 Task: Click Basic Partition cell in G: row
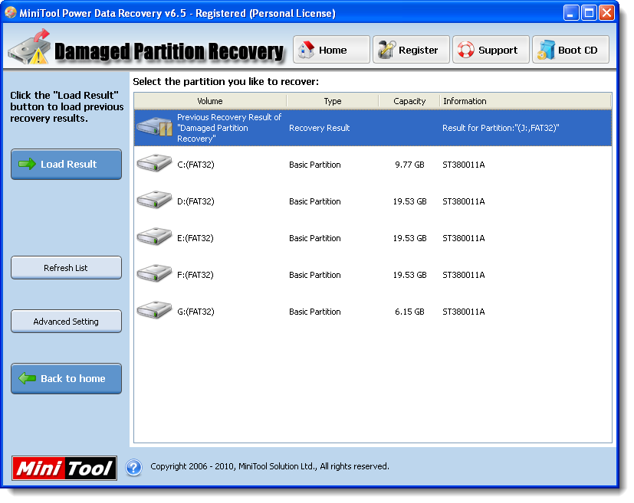315,312
